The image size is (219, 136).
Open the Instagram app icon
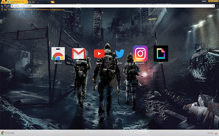pos(140,54)
